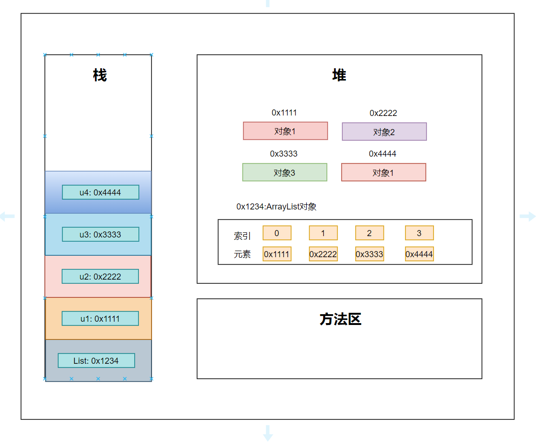Select the red 对象1 box at 0x4444

pos(383,172)
